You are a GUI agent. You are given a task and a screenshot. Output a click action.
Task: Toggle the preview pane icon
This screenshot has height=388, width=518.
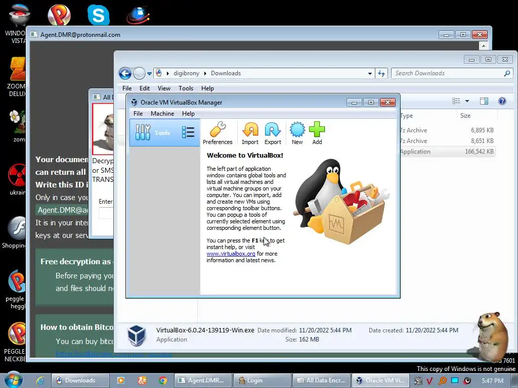click(x=484, y=101)
